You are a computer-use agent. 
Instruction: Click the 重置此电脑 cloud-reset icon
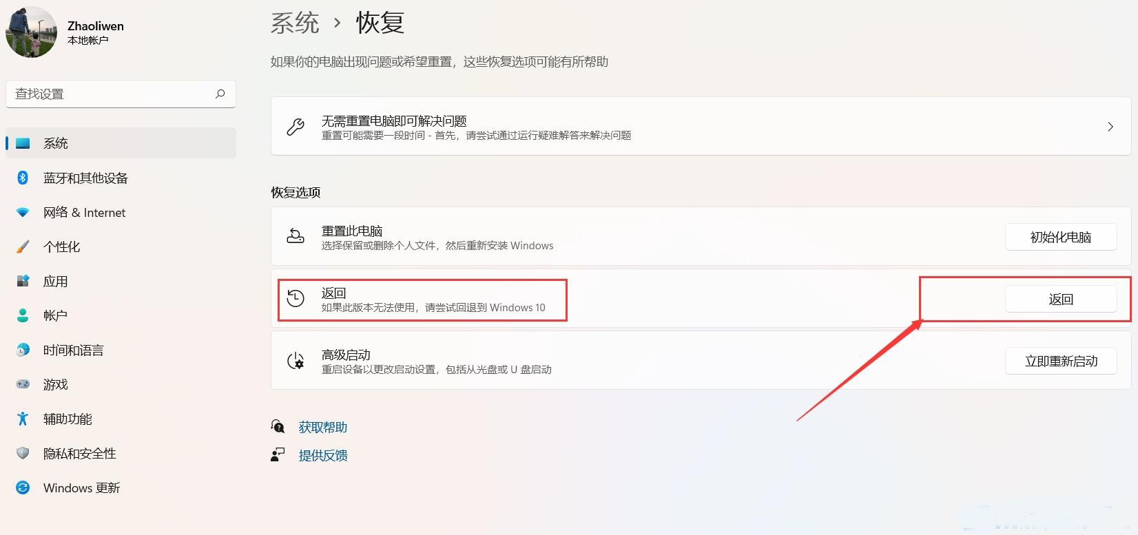tap(296, 237)
